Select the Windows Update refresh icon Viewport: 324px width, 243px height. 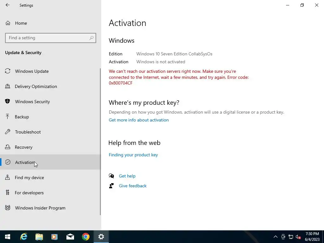pos(8,71)
